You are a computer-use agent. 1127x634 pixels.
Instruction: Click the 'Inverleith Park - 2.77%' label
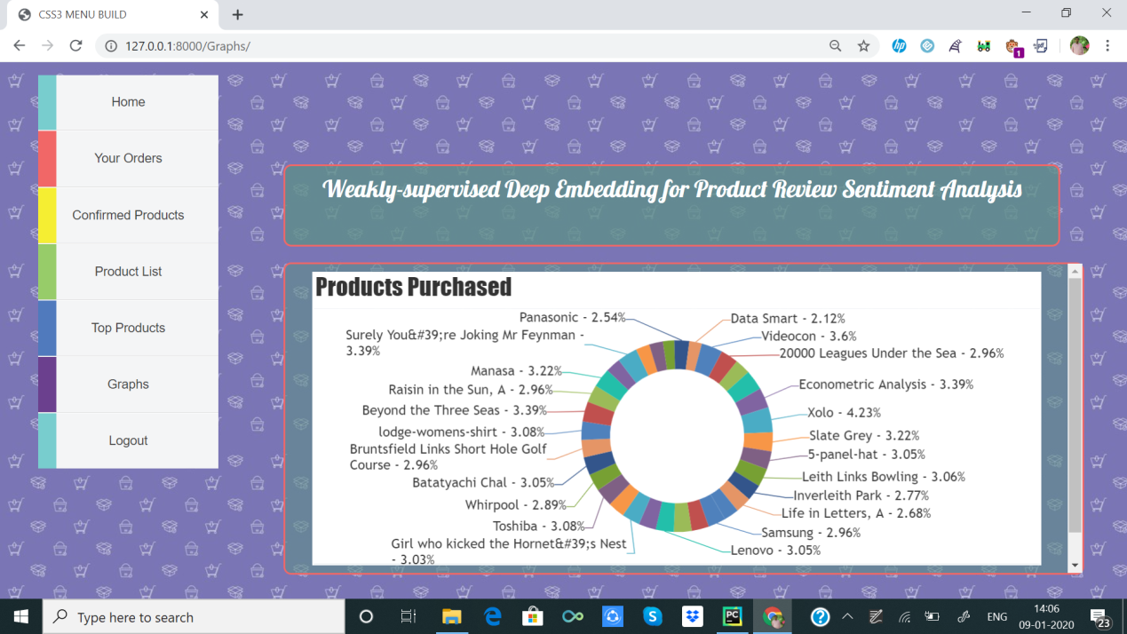[x=861, y=495]
